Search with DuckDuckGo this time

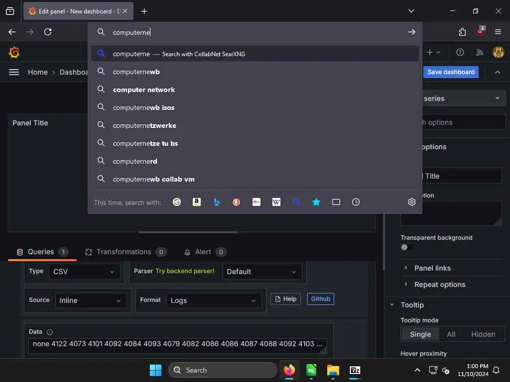click(x=237, y=202)
